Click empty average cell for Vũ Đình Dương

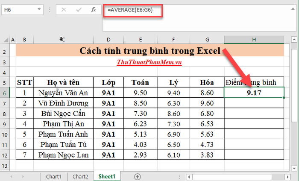(x=254, y=103)
